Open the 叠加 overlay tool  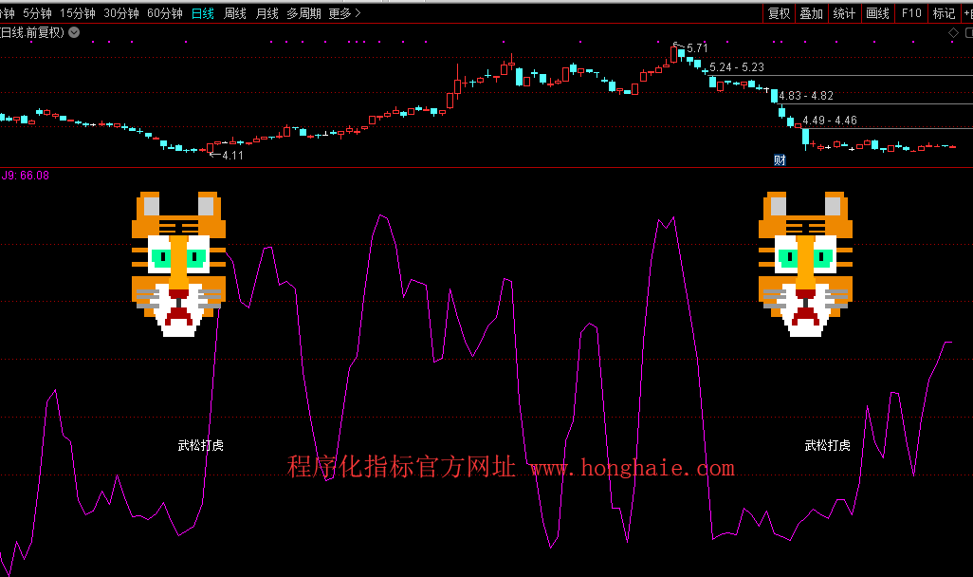tap(811, 13)
